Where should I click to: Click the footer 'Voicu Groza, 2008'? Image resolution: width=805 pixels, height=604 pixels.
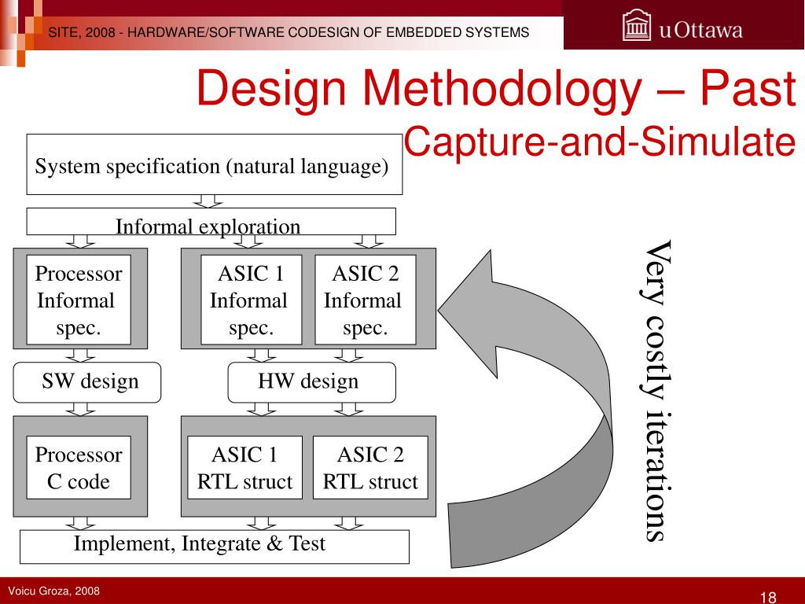point(54,591)
